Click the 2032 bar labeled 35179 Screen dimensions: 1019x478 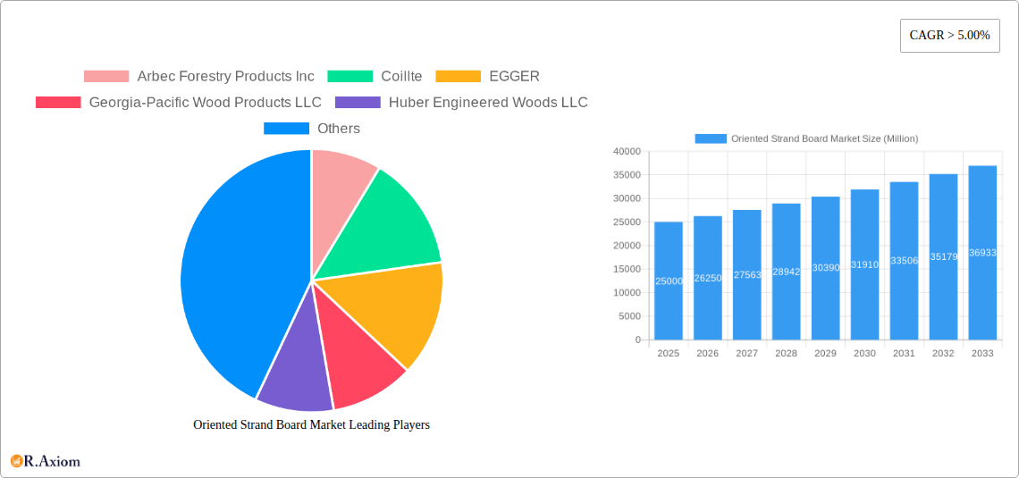(x=944, y=256)
